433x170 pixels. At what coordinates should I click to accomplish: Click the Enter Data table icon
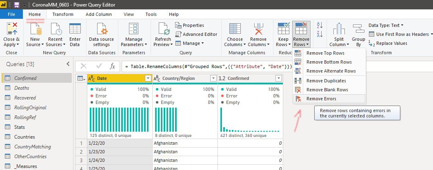tap(75, 29)
